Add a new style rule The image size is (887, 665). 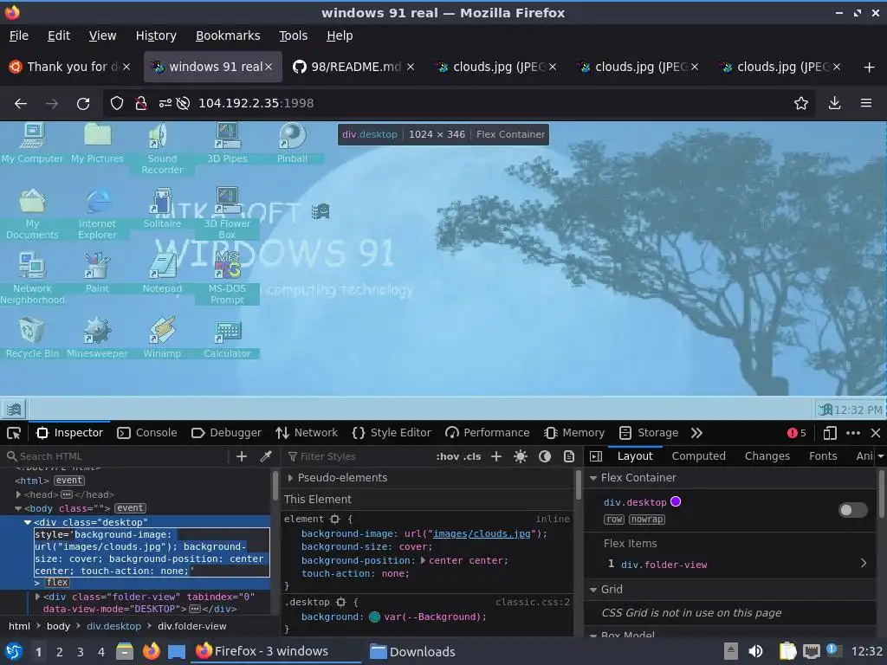pos(496,456)
